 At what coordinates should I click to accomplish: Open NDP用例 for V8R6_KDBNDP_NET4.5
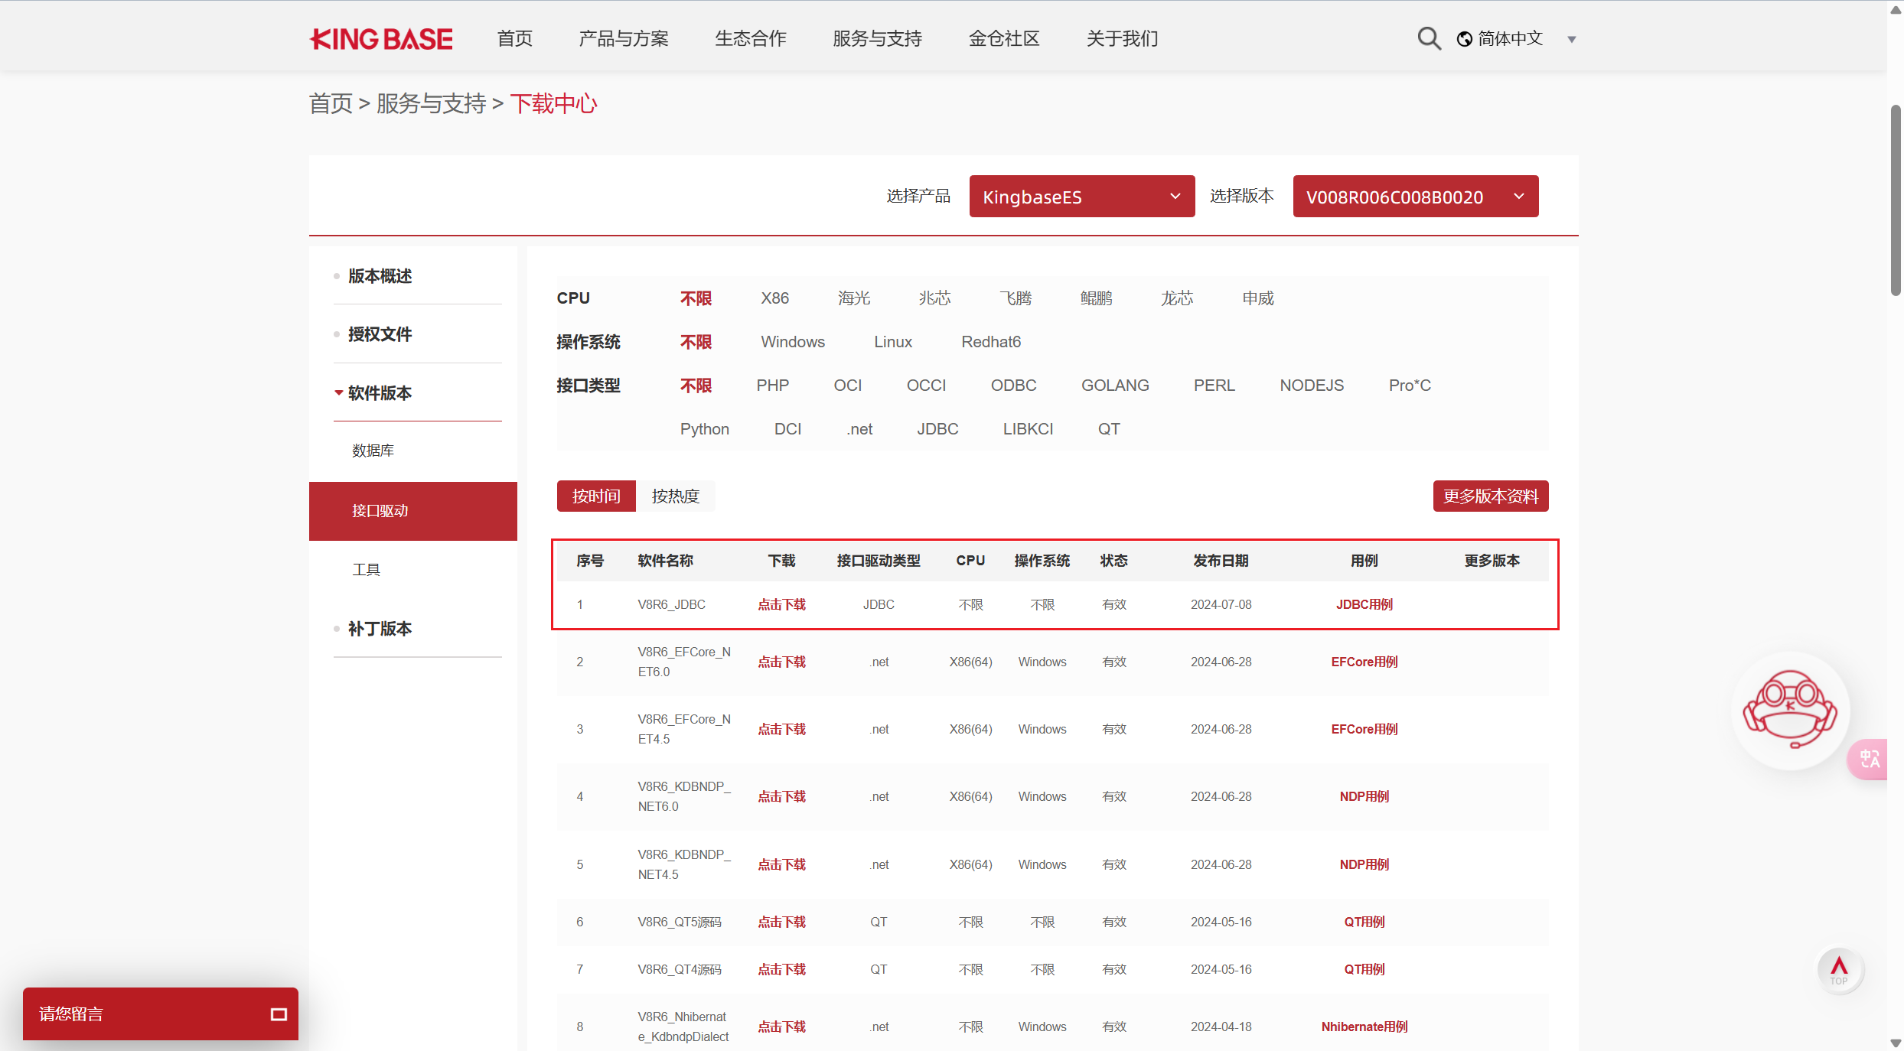[x=1364, y=864]
